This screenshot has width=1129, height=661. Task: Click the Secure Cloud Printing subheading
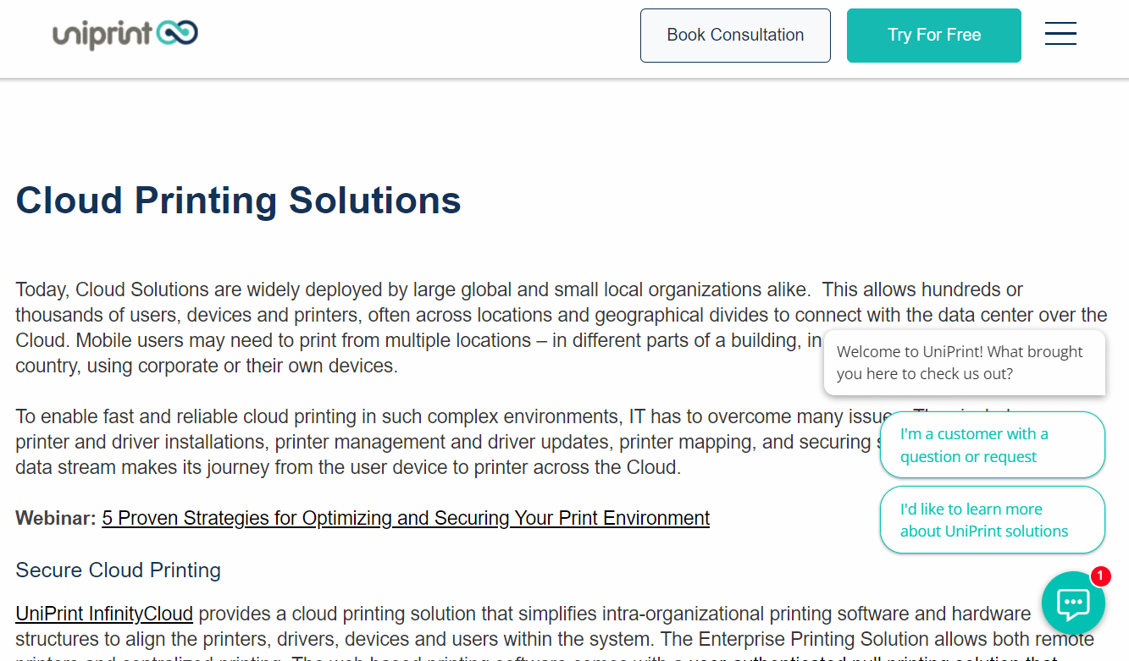119,570
